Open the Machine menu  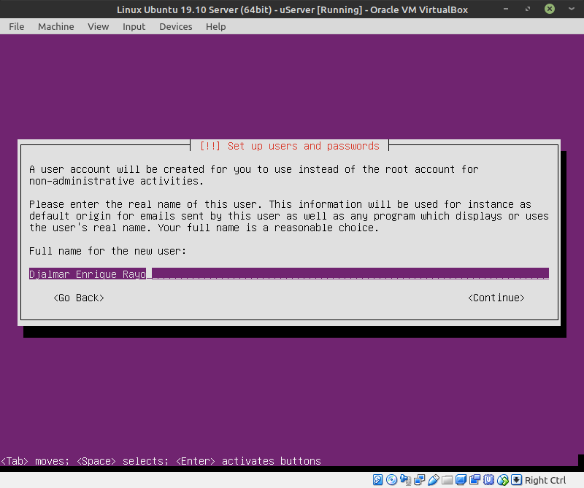coord(56,27)
